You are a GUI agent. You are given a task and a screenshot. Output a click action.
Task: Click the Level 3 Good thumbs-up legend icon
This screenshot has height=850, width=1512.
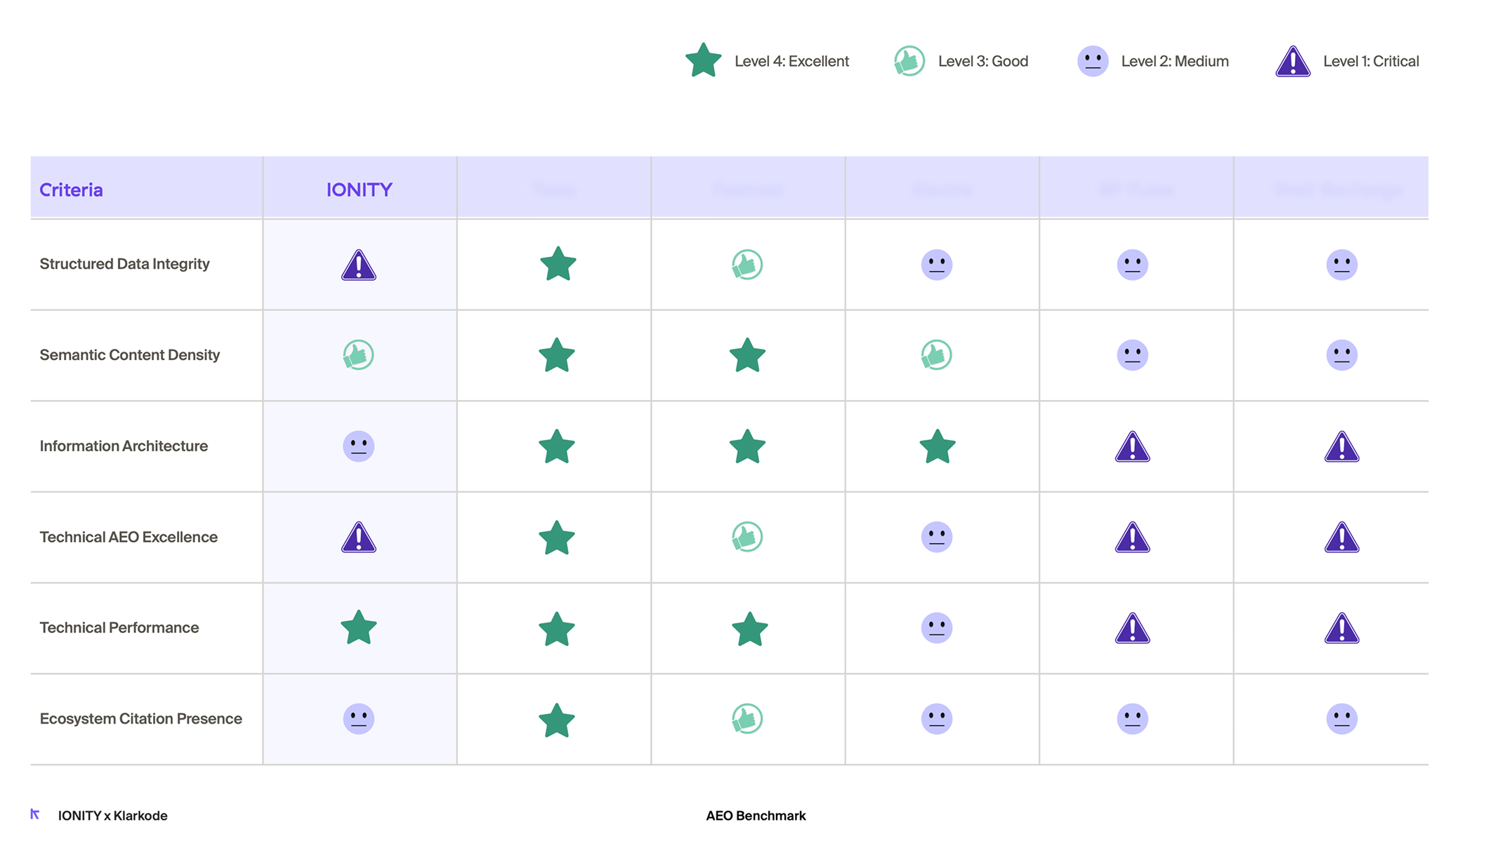[x=909, y=61]
